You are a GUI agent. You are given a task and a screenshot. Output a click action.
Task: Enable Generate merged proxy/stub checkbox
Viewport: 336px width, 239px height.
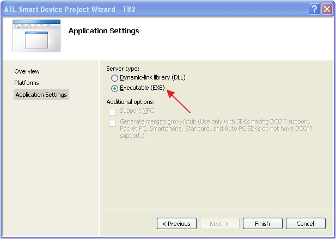[x=113, y=123]
